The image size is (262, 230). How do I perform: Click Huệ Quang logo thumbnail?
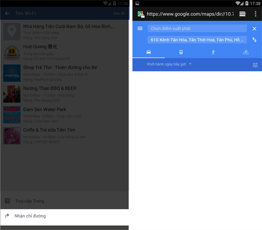click(x=12, y=52)
